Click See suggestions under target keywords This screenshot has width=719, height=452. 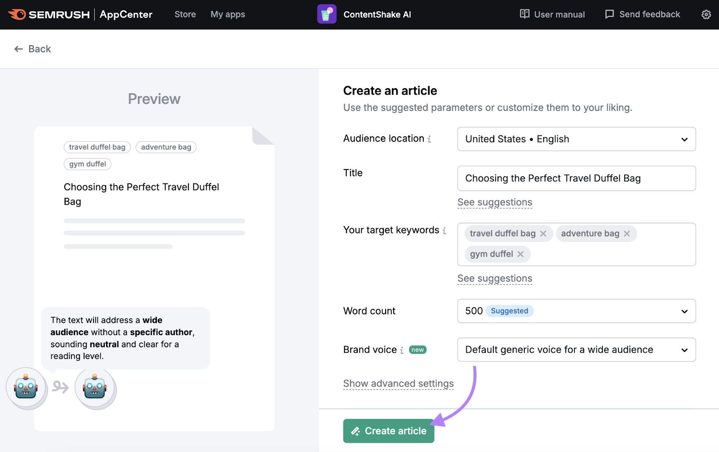494,278
